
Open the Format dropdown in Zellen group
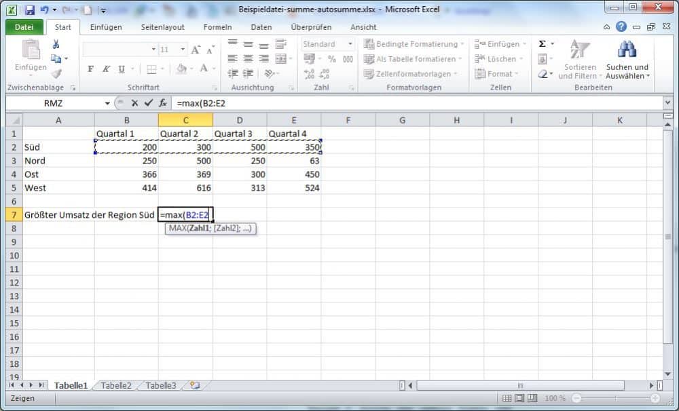coord(496,74)
